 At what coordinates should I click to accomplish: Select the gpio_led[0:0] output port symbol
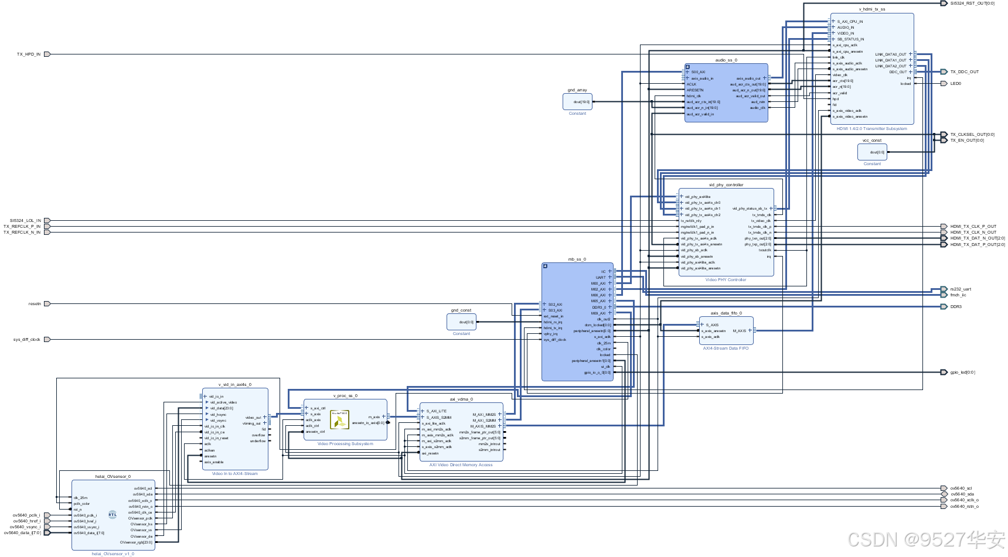click(944, 372)
